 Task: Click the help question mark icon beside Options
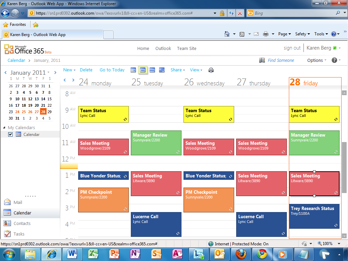334,60
